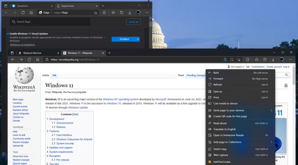The height and width of the screenshot is (165, 298).
Task: Open tab actions menu icon in Wikipedia window
Action: point(12,53)
